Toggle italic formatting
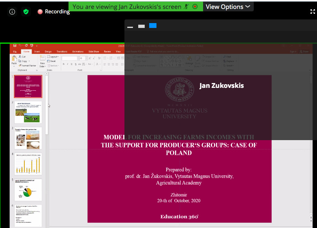 pos(68,64)
